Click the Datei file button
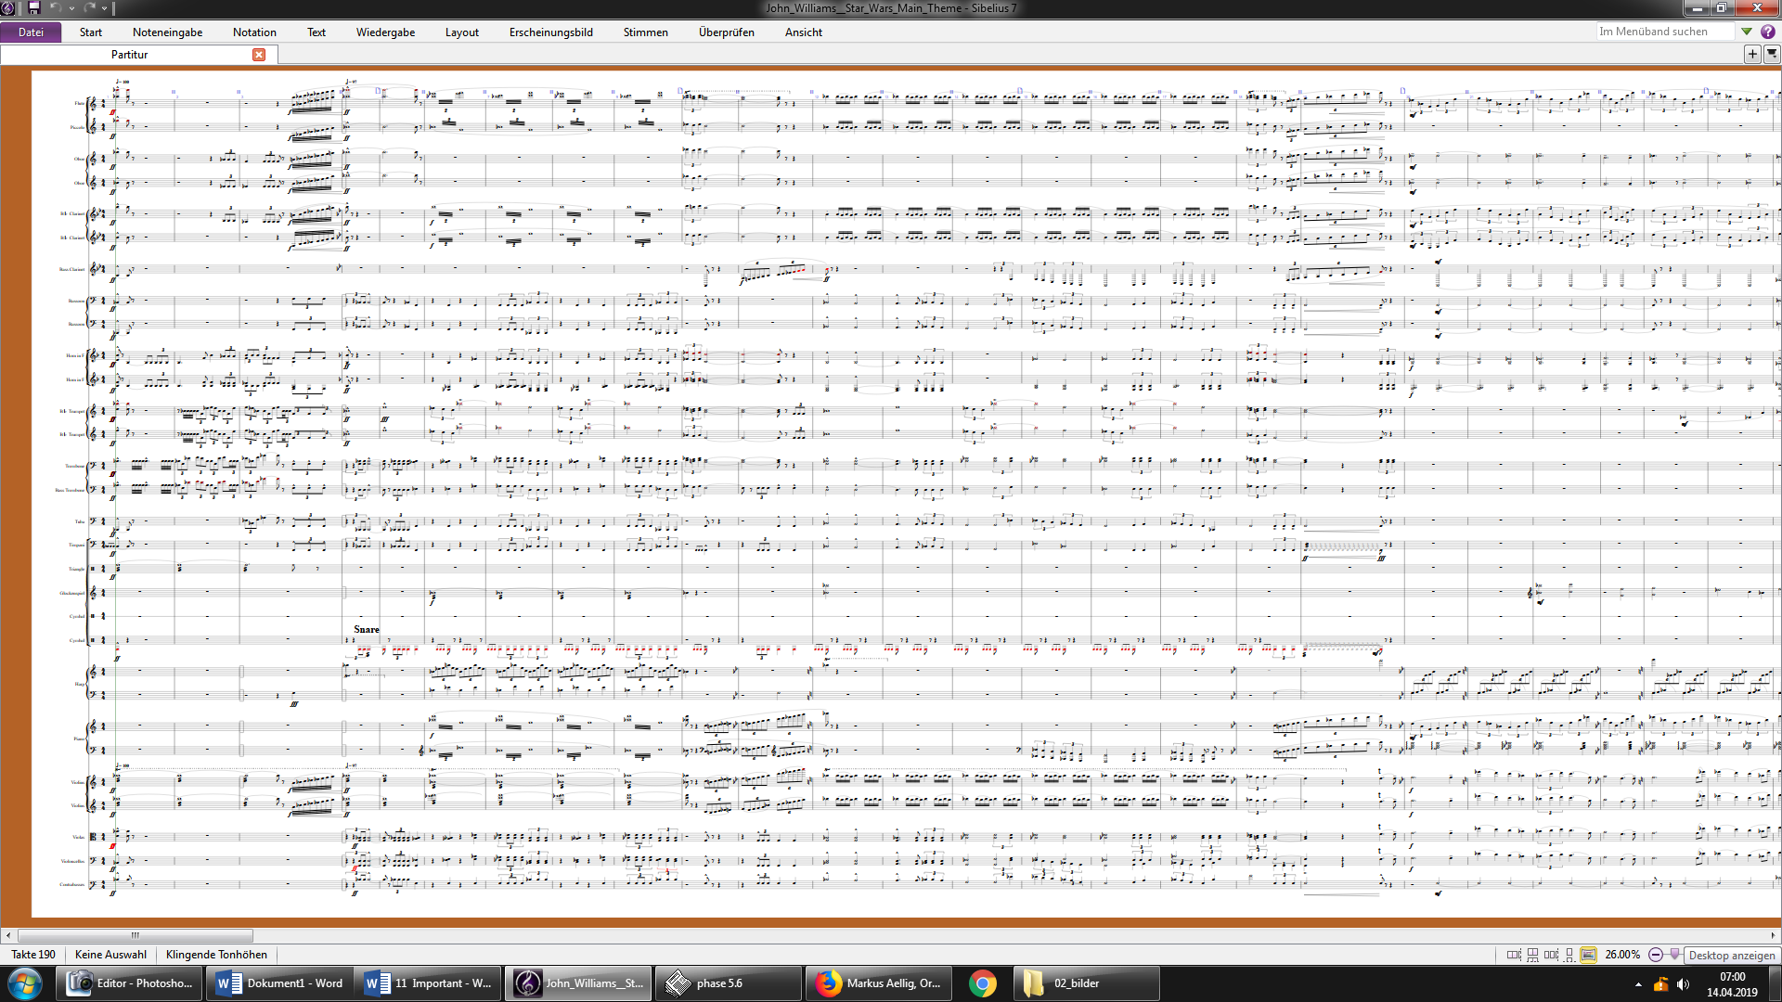 click(x=31, y=32)
